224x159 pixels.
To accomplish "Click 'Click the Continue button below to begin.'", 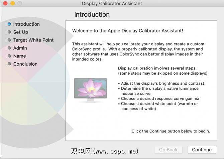I will [x=171, y=131].
